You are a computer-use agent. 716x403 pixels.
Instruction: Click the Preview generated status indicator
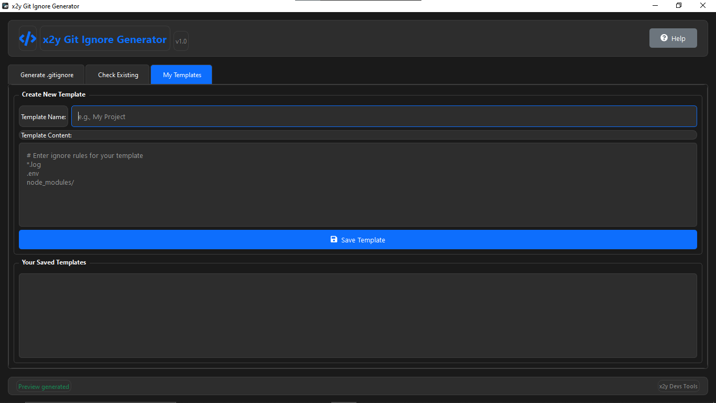pyautogui.click(x=44, y=386)
